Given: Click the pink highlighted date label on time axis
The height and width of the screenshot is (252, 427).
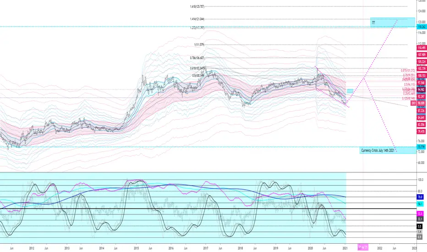Looking at the screenshot, I should click(x=363, y=247).
